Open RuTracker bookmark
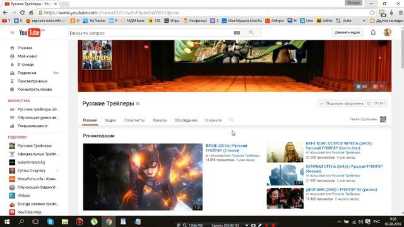Image resolution: width=404 pixels, height=227 pixels. (94, 21)
